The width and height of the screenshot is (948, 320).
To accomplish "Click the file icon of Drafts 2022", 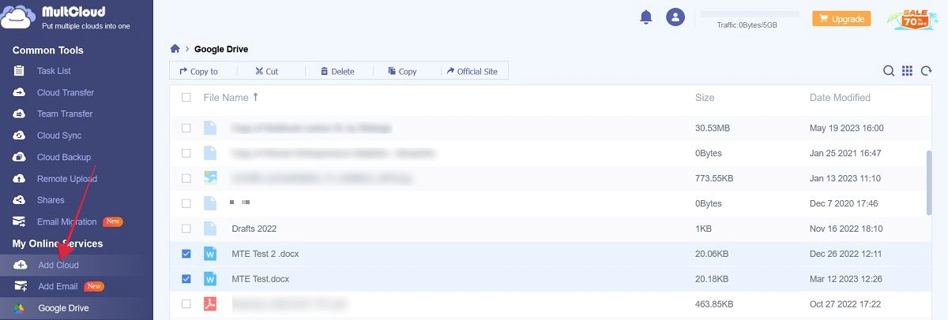I will 210,229.
